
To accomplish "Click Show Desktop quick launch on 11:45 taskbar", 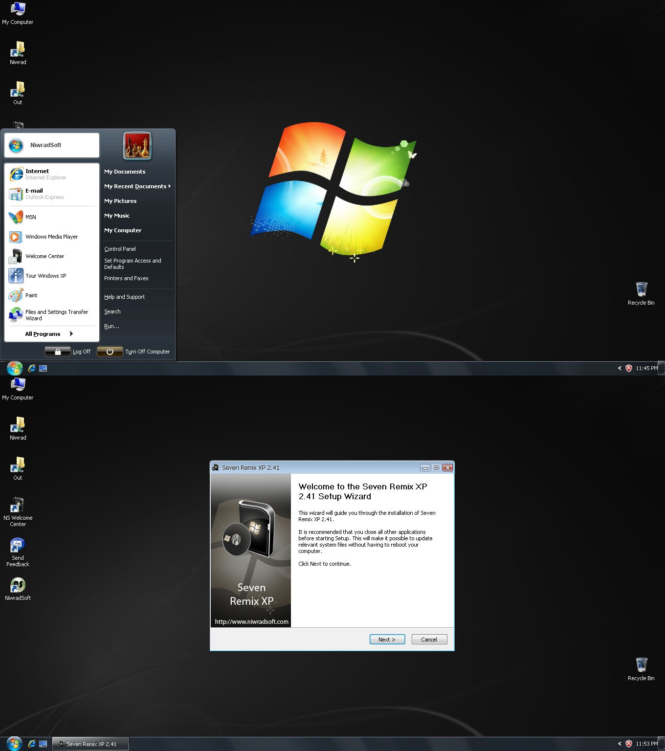I will (x=43, y=368).
